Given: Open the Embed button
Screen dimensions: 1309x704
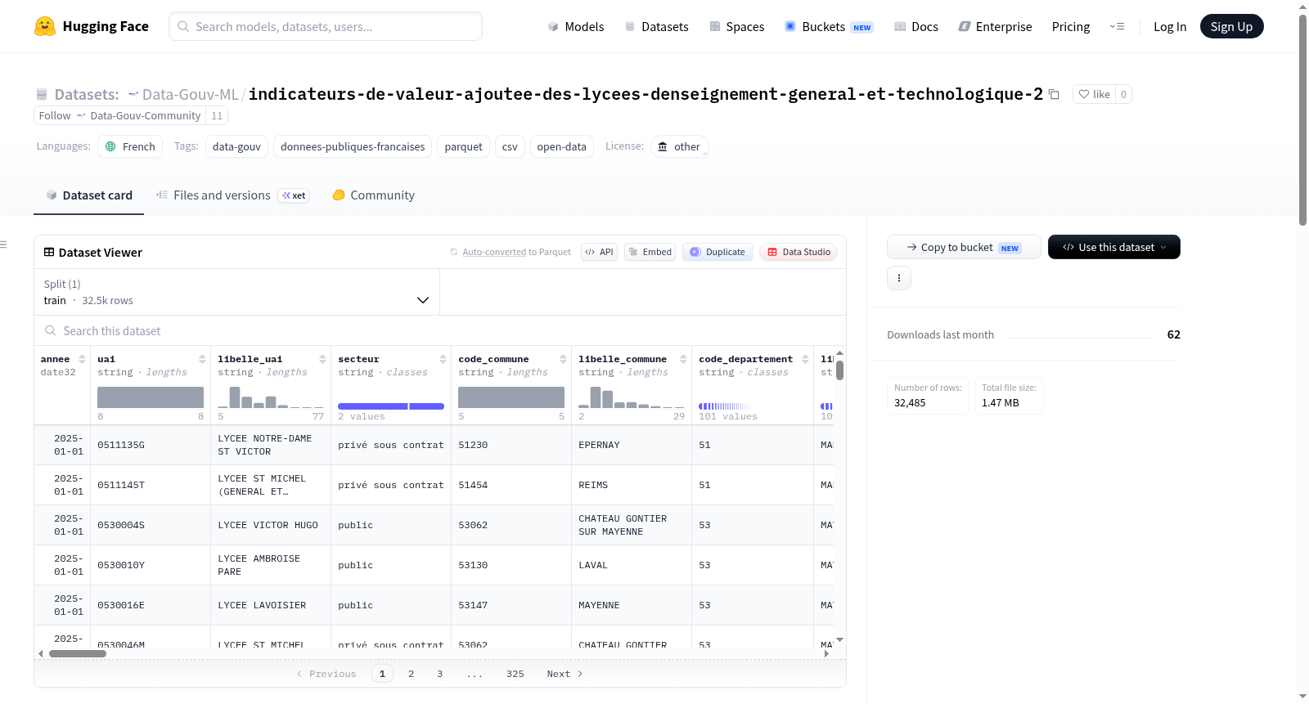Looking at the screenshot, I should coord(650,252).
